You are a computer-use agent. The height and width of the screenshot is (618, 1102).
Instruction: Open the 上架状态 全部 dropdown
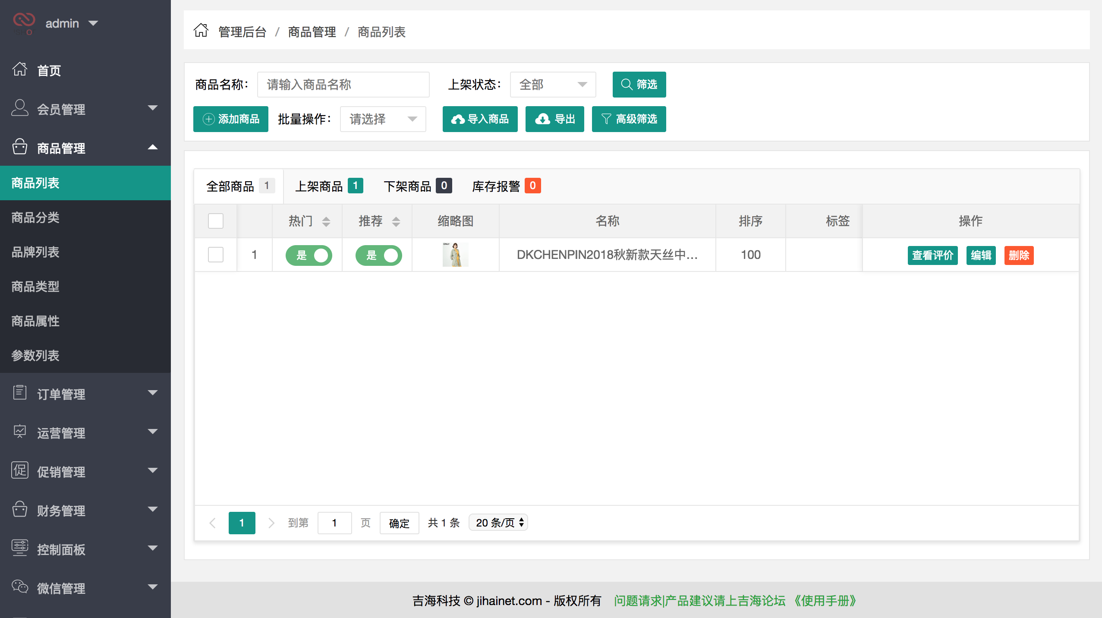[x=554, y=85]
